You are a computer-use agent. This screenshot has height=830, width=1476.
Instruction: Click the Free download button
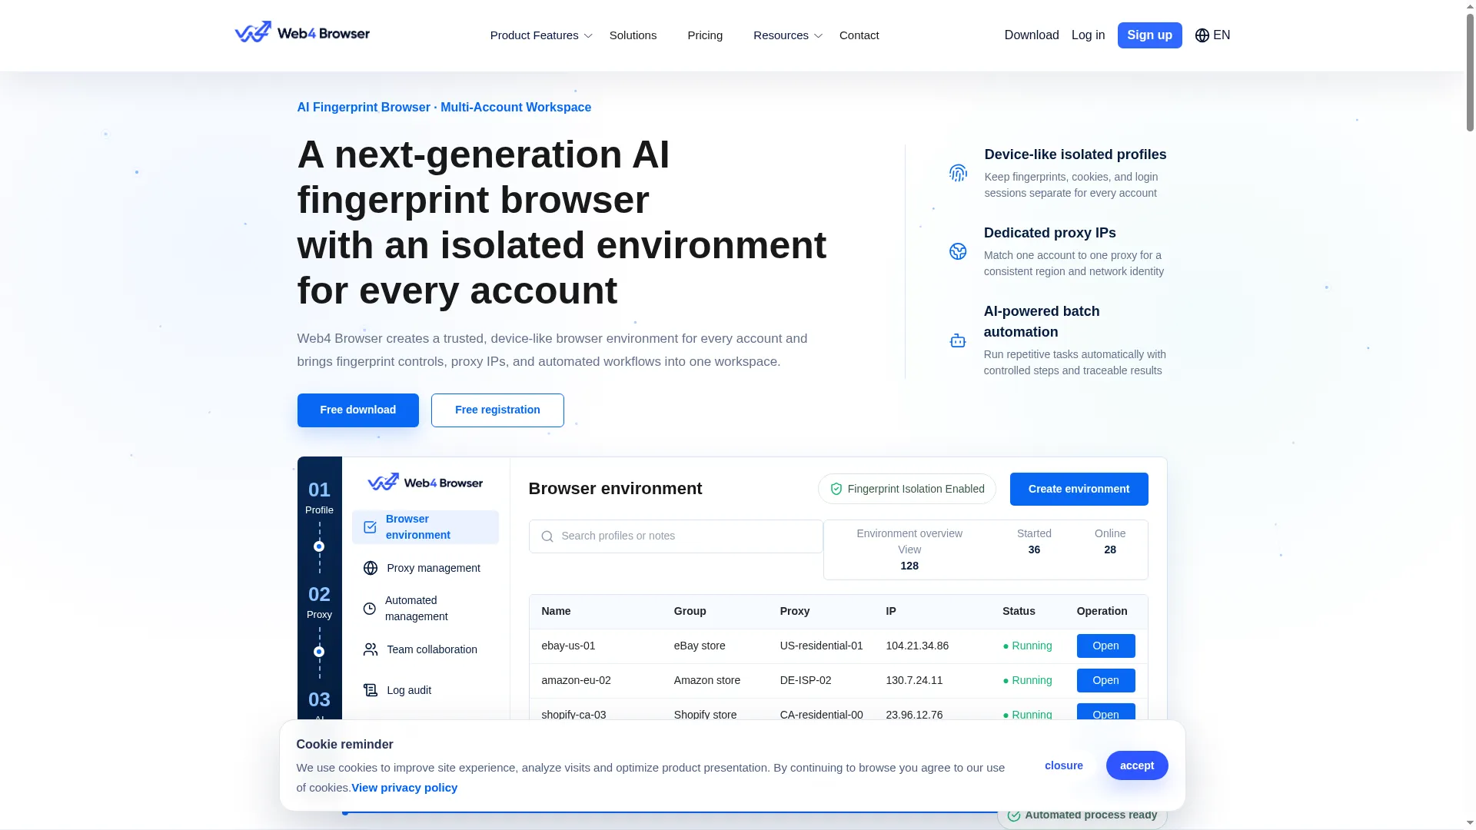pyautogui.click(x=358, y=410)
